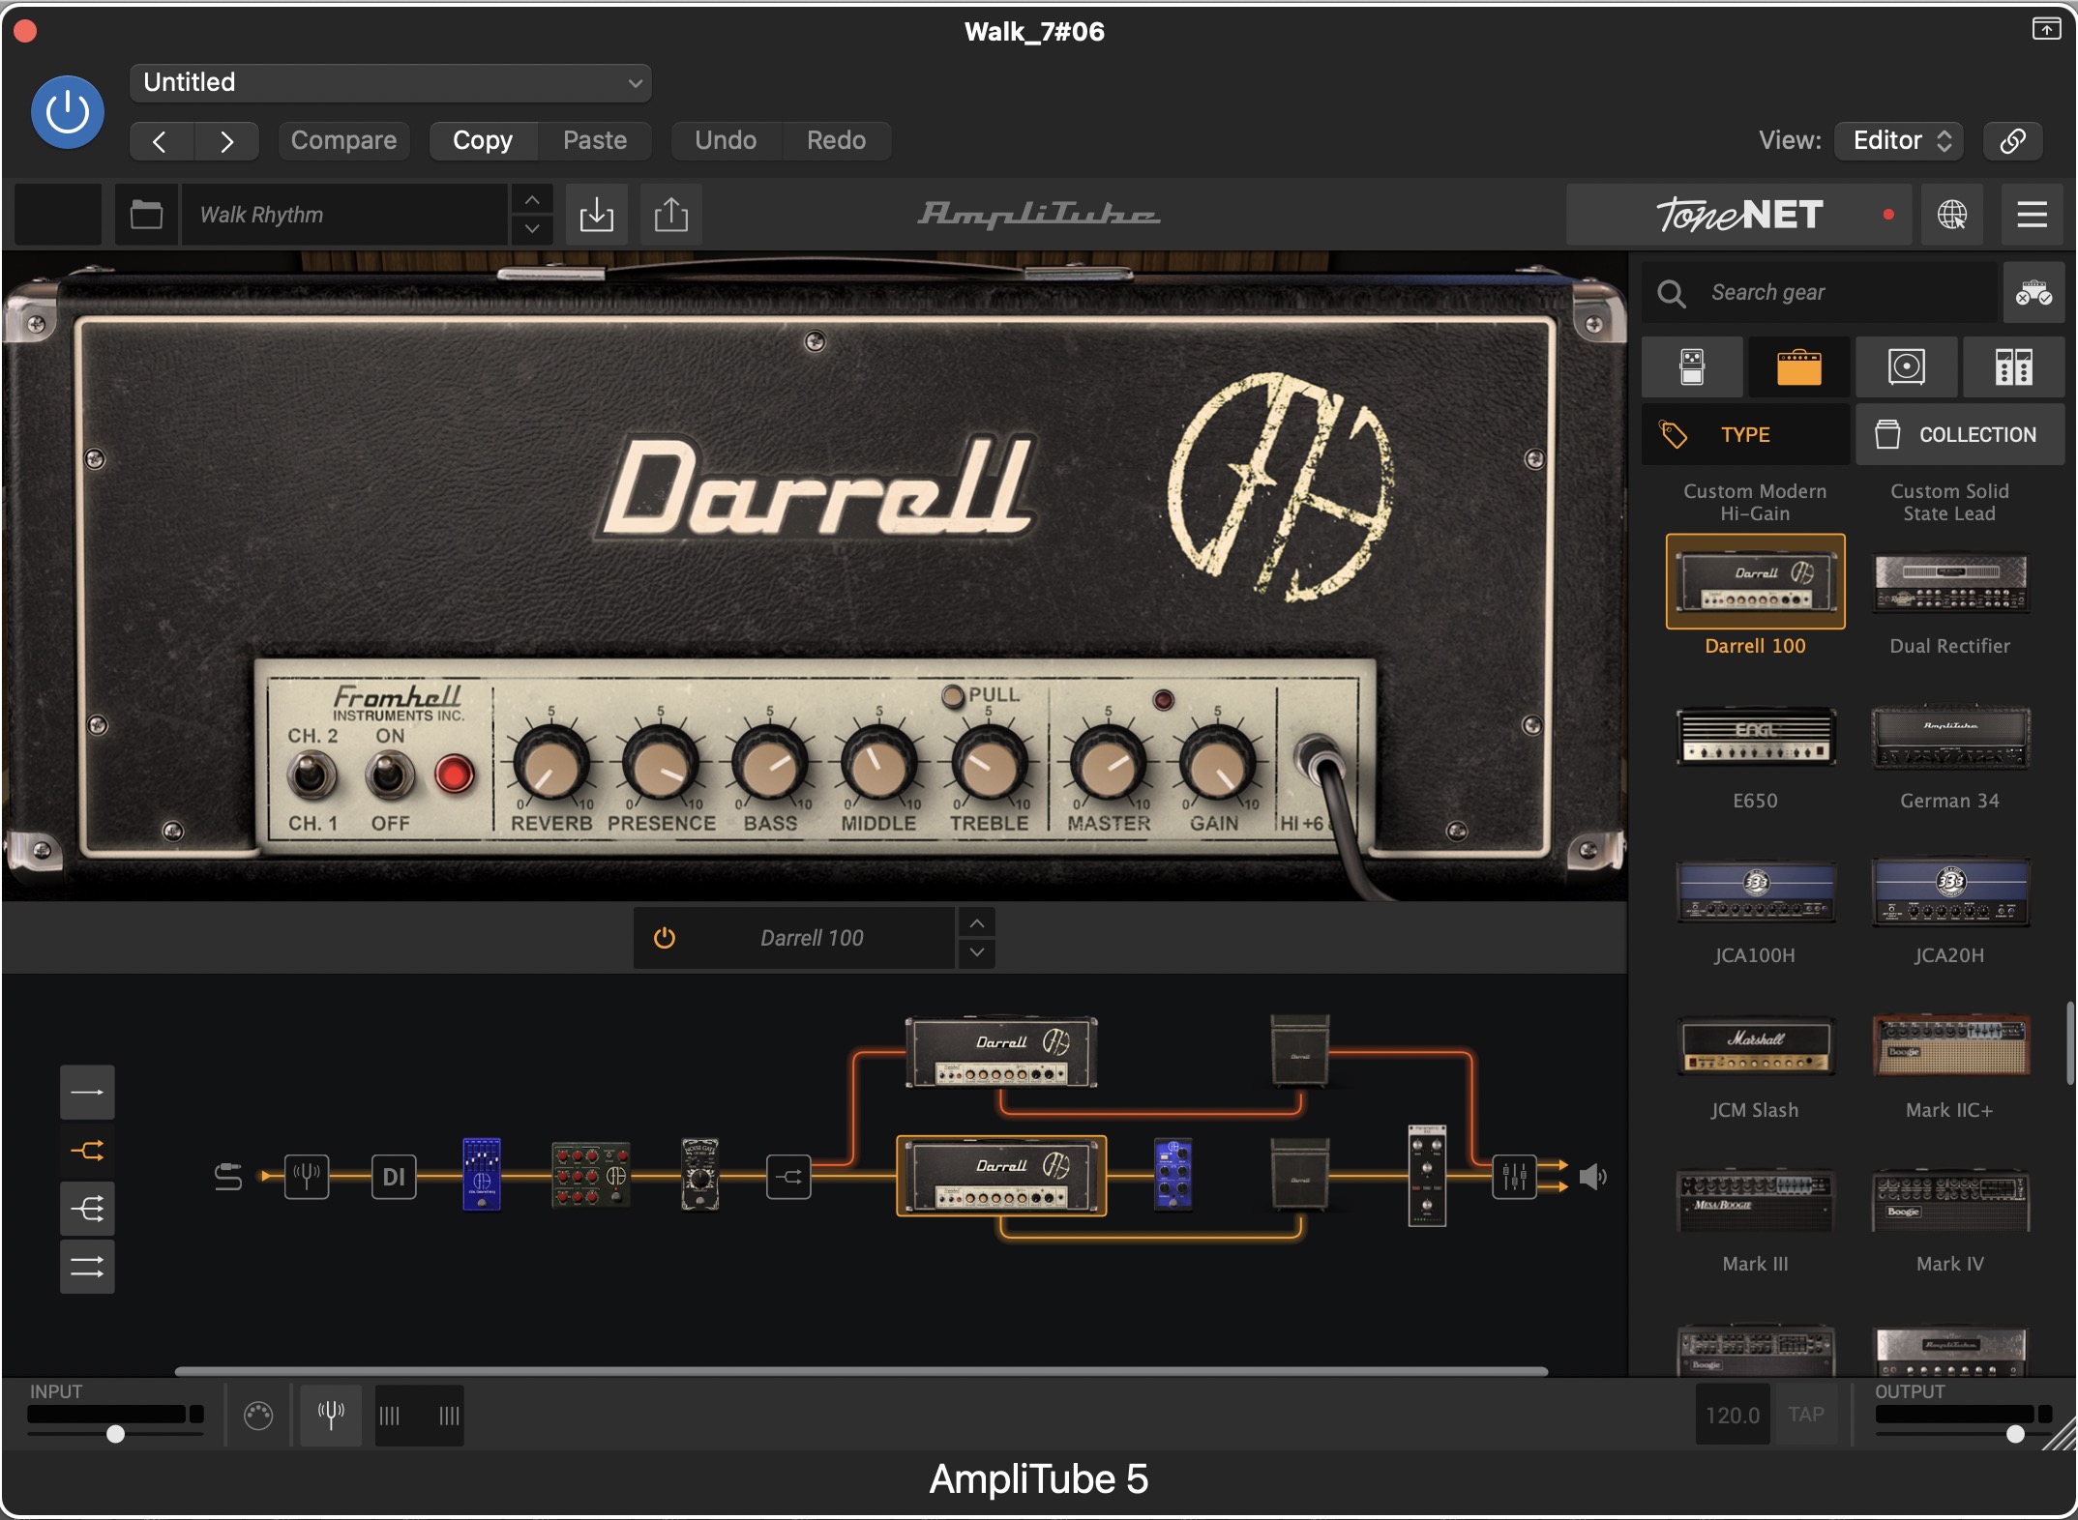This screenshot has width=2078, height=1520.
Task: Select the parallel two-chain routing icon
Action: pyautogui.click(x=87, y=1267)
